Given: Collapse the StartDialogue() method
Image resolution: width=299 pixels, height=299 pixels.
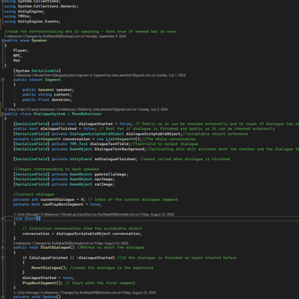Looking at the screenshot, I should [x=3, y=247].
